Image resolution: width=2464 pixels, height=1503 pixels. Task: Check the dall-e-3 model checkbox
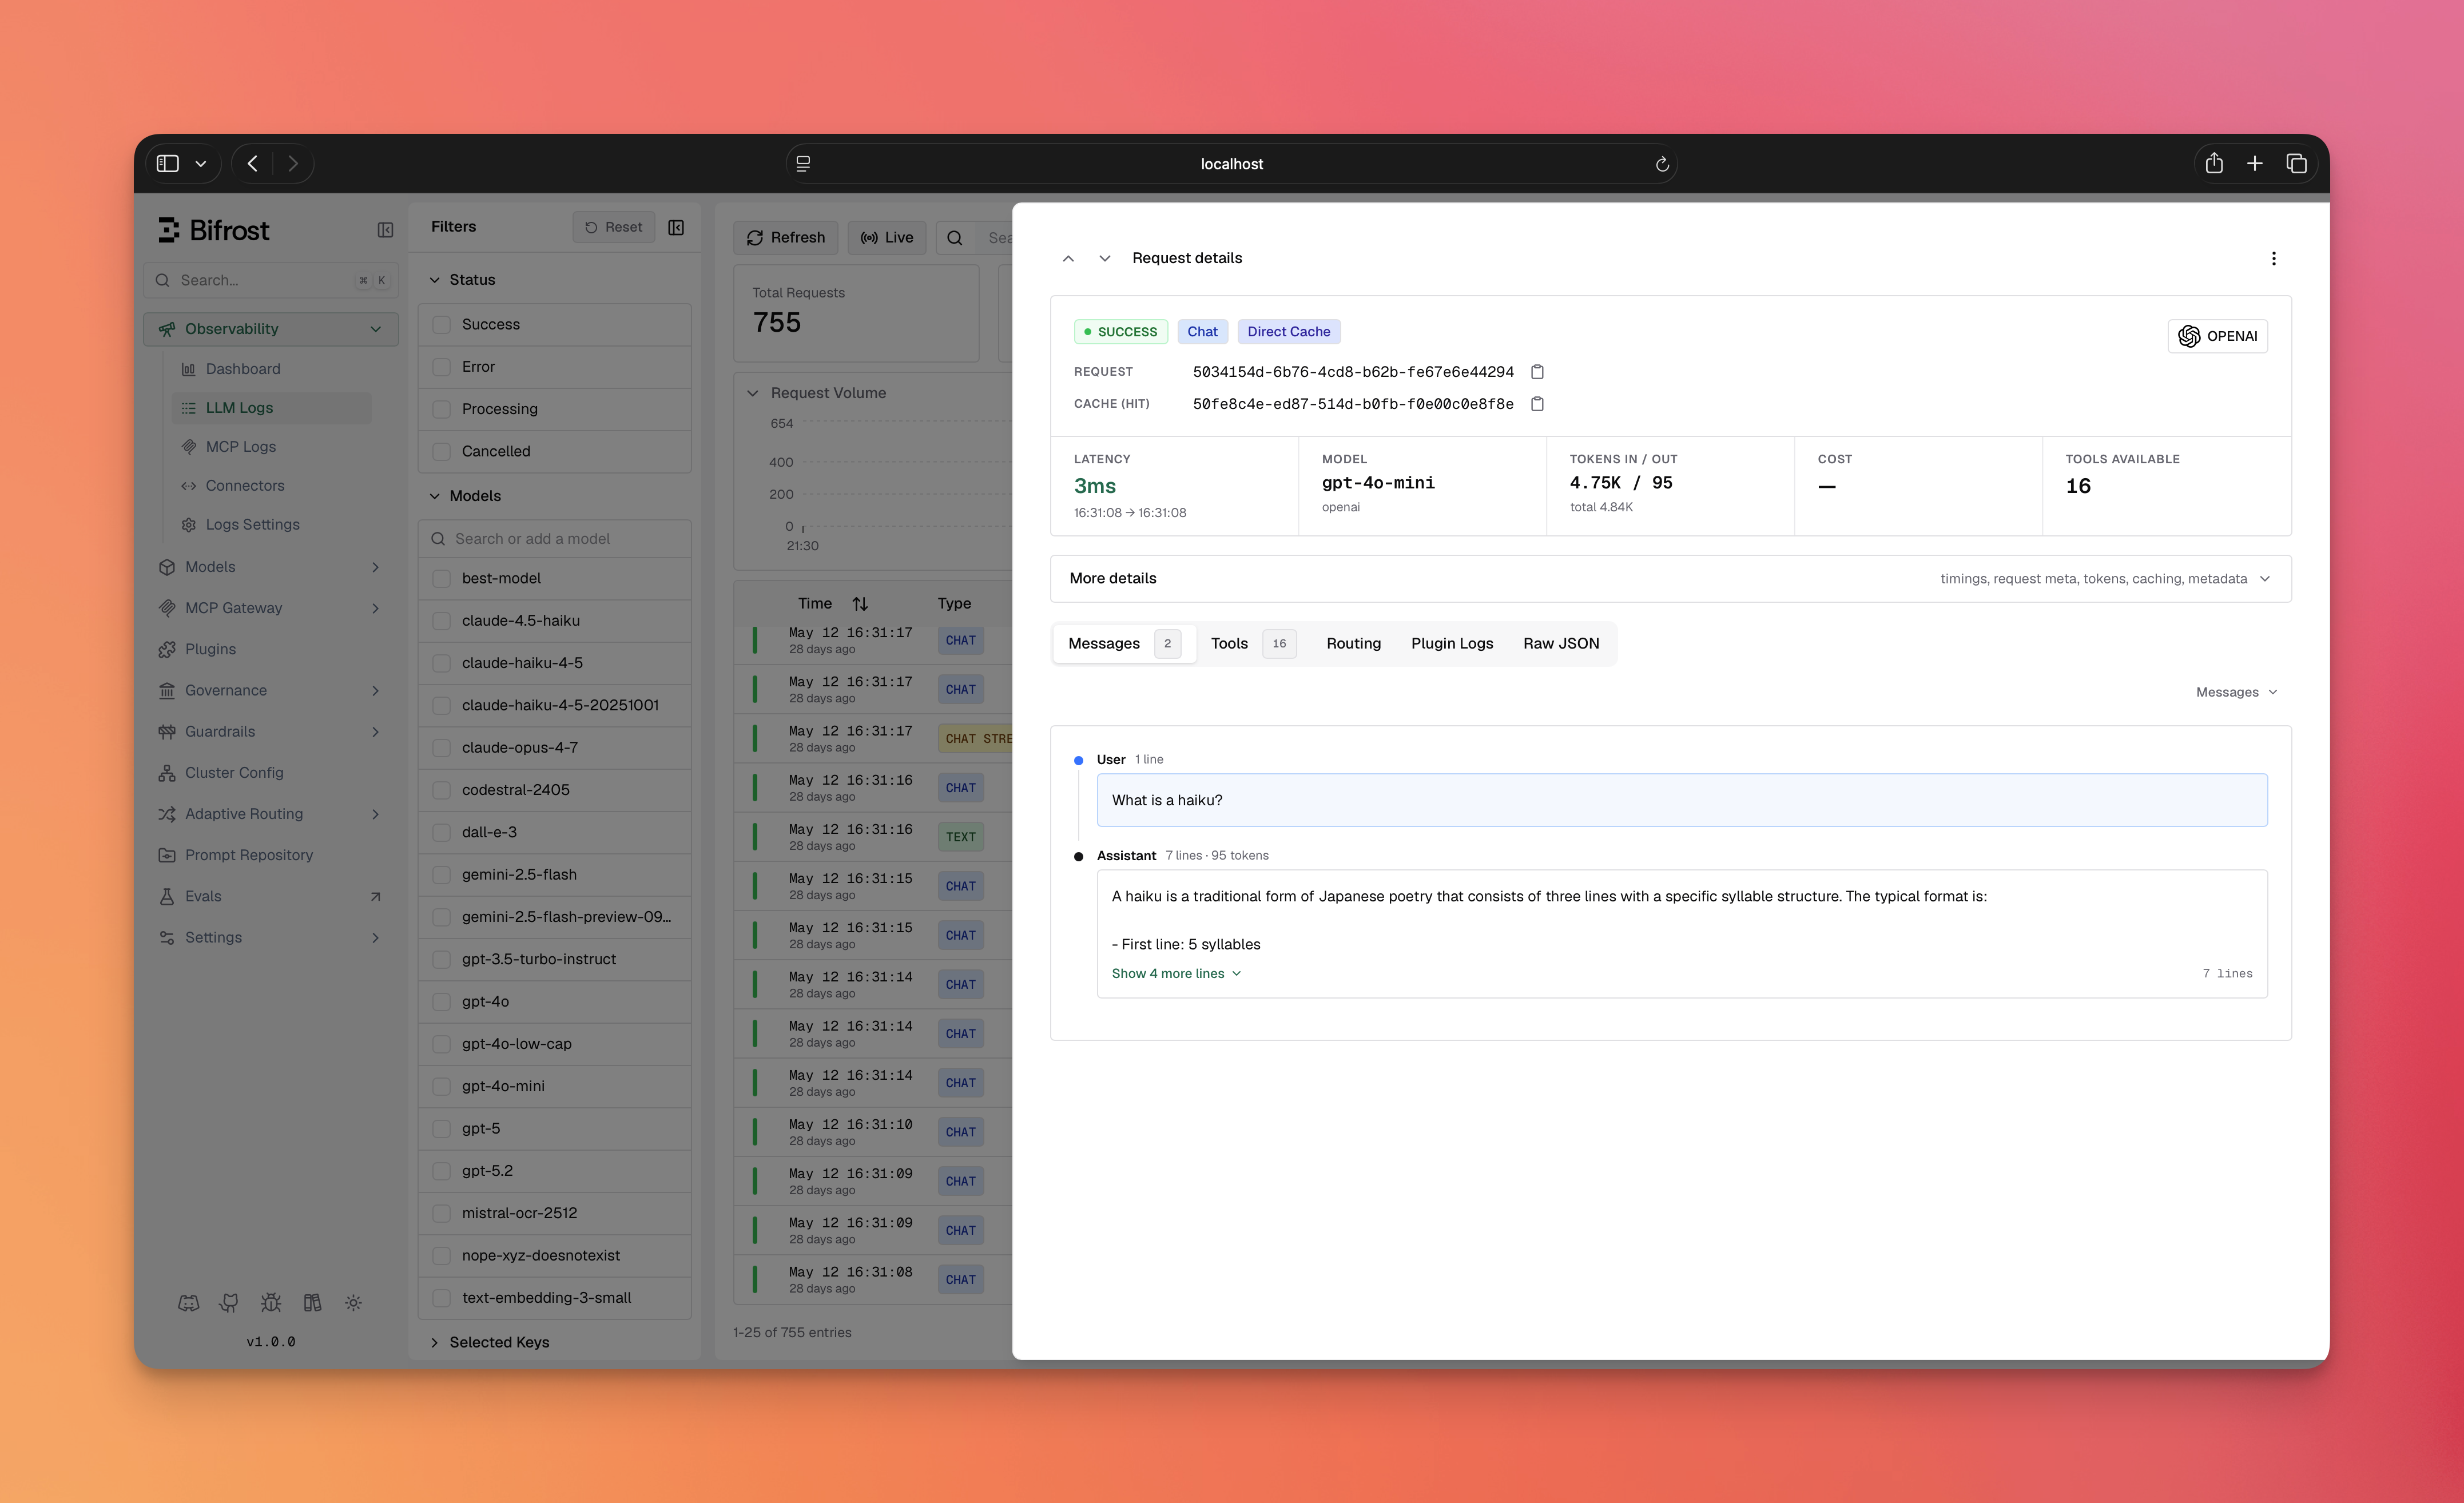pyautogui.click(x=441, y=832)
